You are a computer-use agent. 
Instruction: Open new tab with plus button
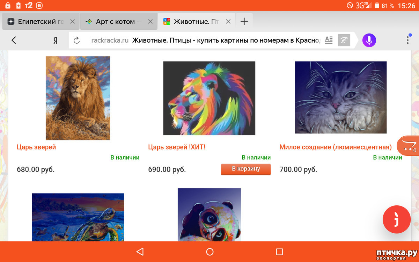coord(244,22)
